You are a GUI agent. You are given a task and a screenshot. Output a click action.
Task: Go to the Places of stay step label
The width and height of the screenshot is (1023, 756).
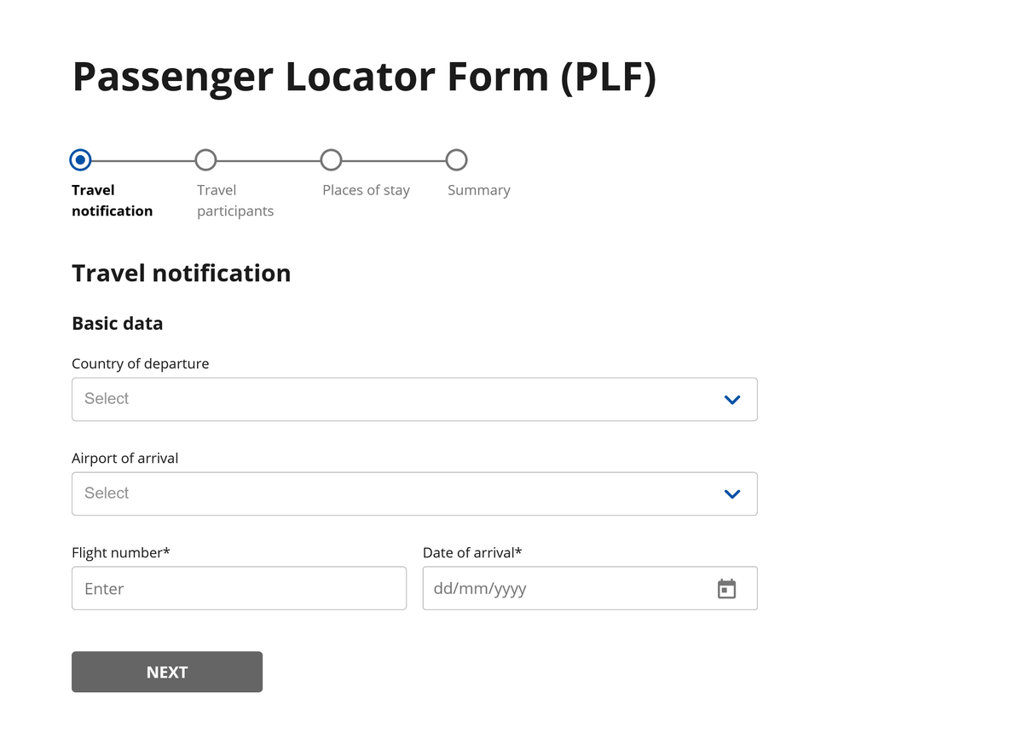(x=366, y=190)
